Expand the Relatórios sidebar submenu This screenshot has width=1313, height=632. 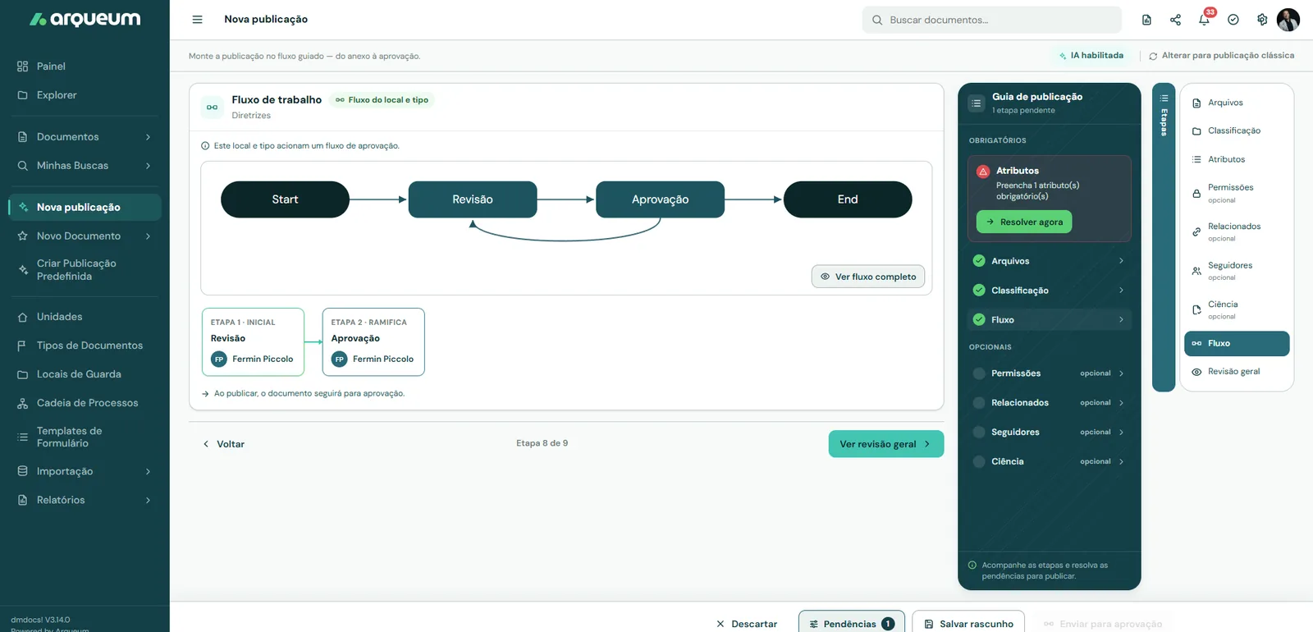tap(148, 500)
